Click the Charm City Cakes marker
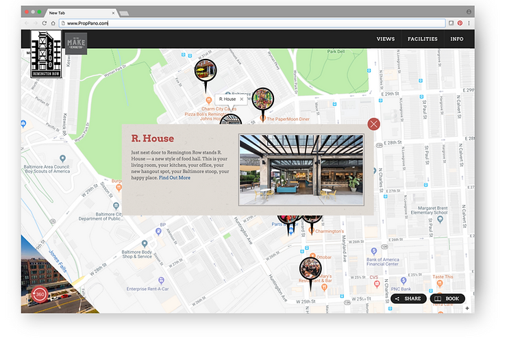 click(209, 101)
